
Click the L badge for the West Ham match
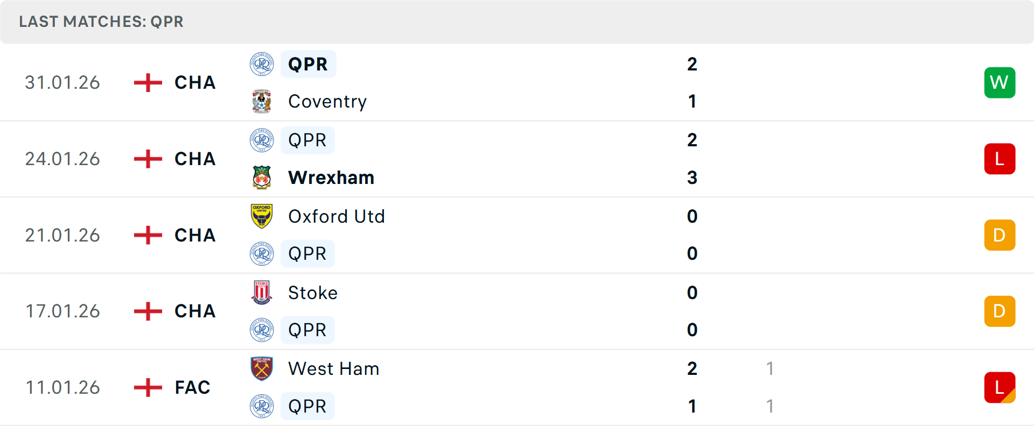tap(1000, 387)
